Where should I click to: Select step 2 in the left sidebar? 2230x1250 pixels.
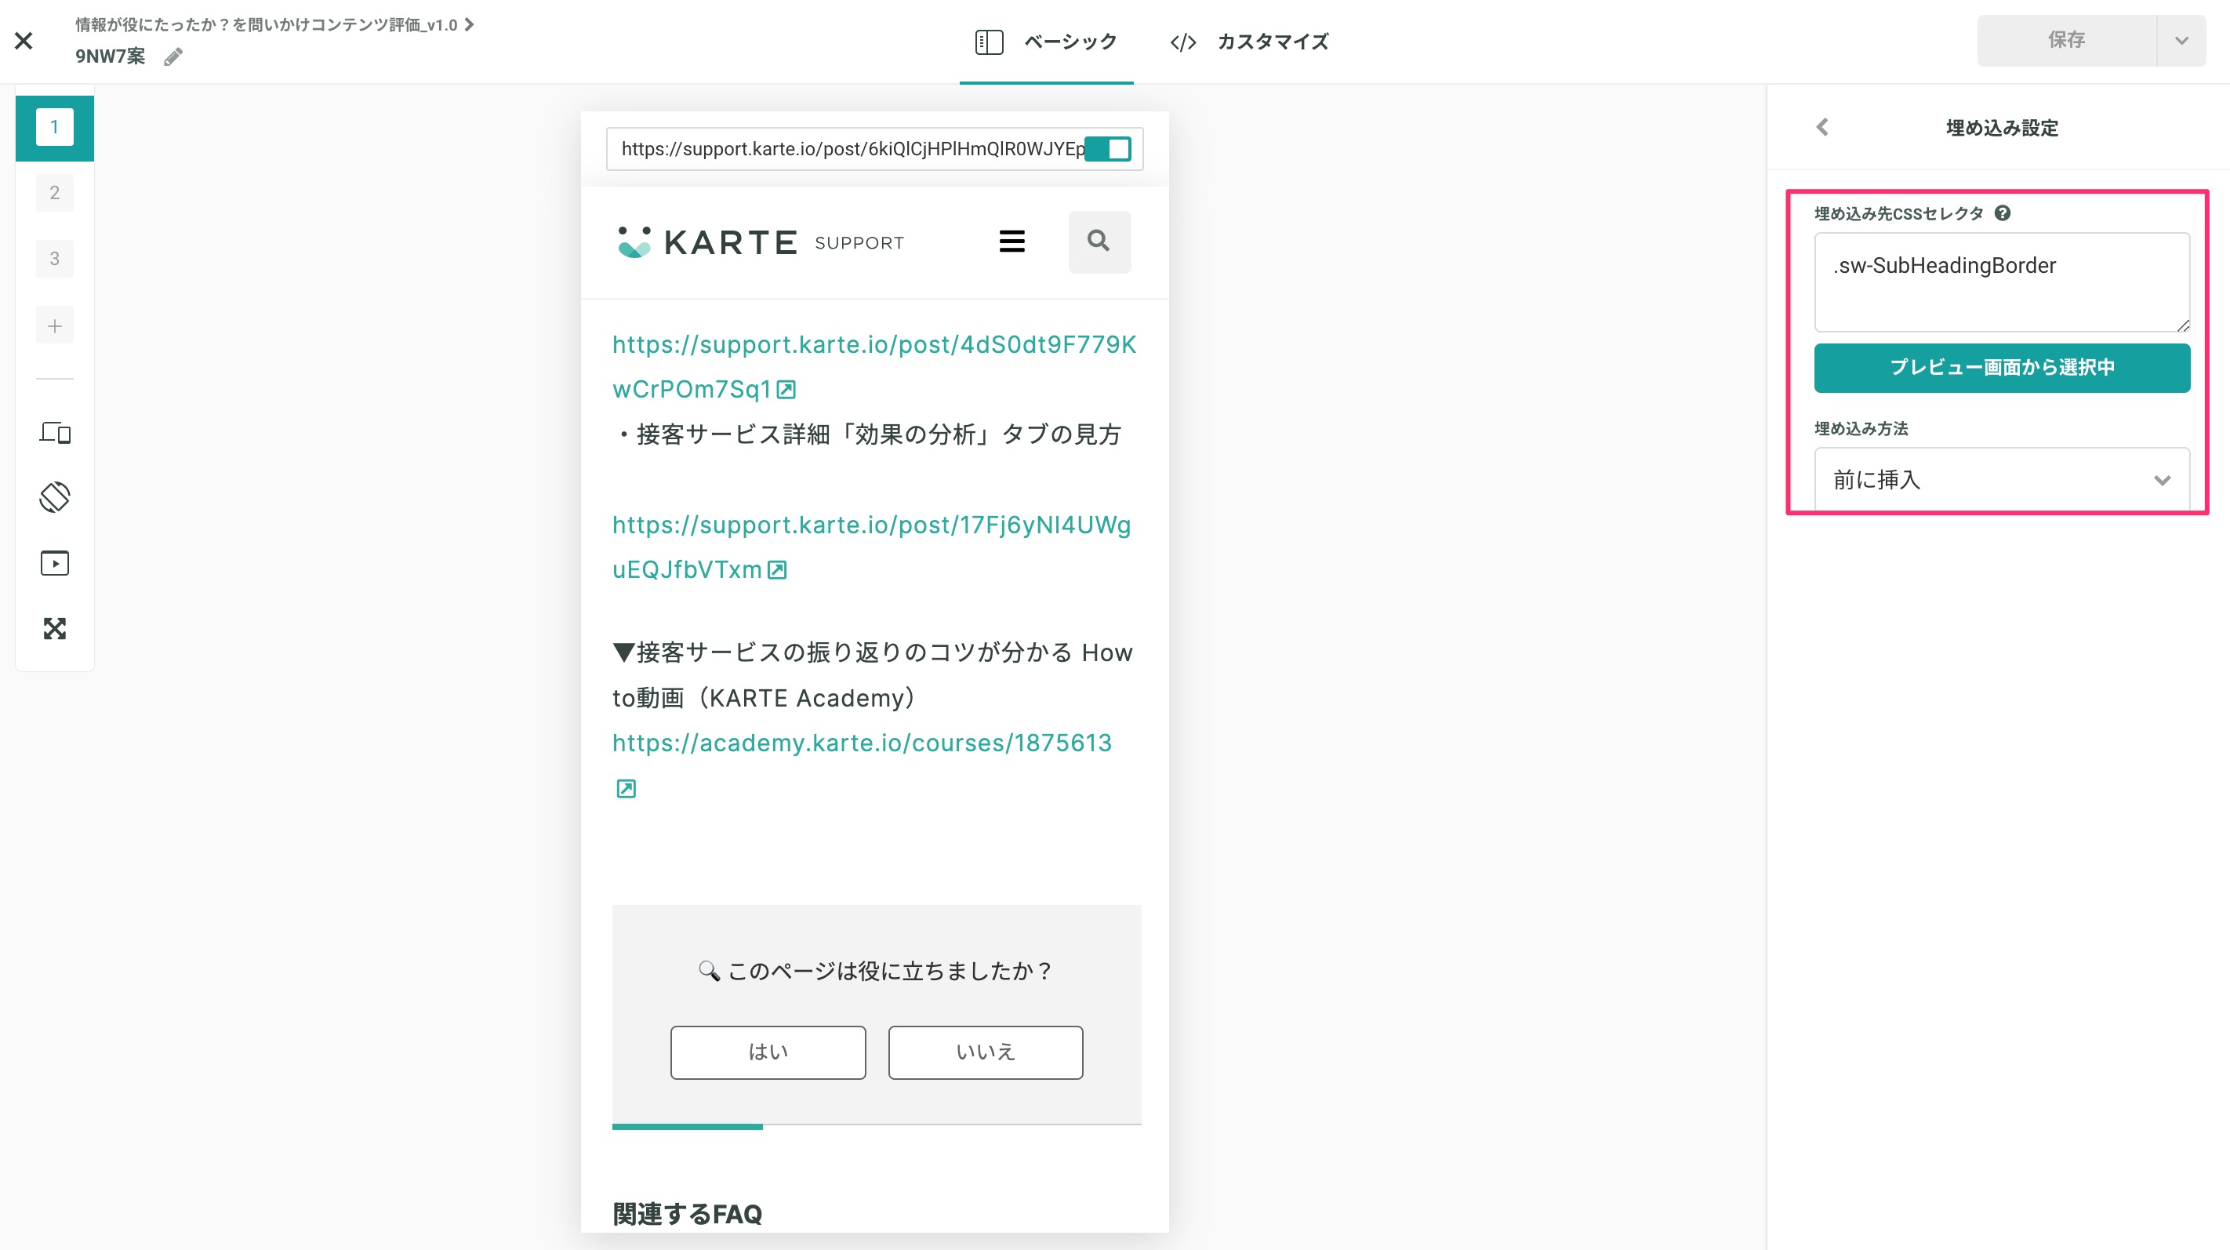(55, 193)
